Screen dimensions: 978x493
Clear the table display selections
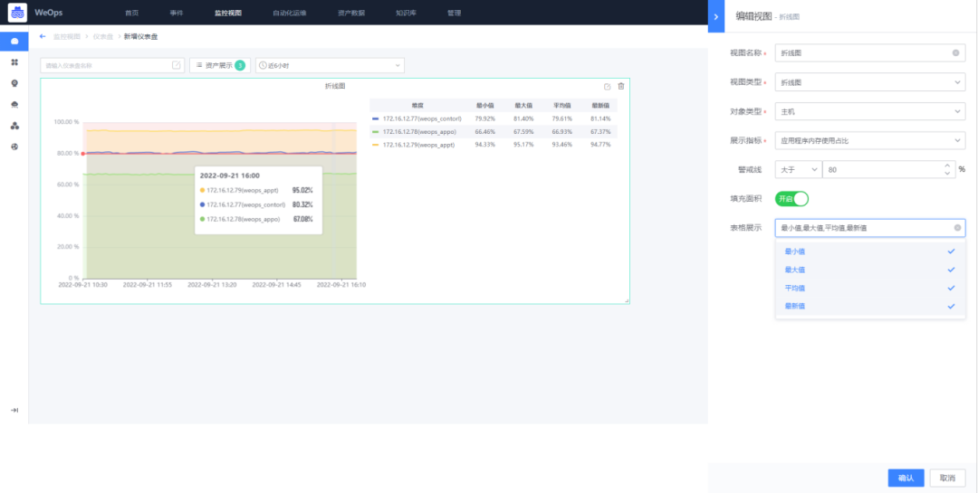click(x=957, y=228)
